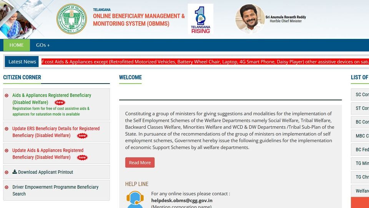Open the BC Federation list item
The width and height of the screenshot is (369, 208).
tap(360, 150)
